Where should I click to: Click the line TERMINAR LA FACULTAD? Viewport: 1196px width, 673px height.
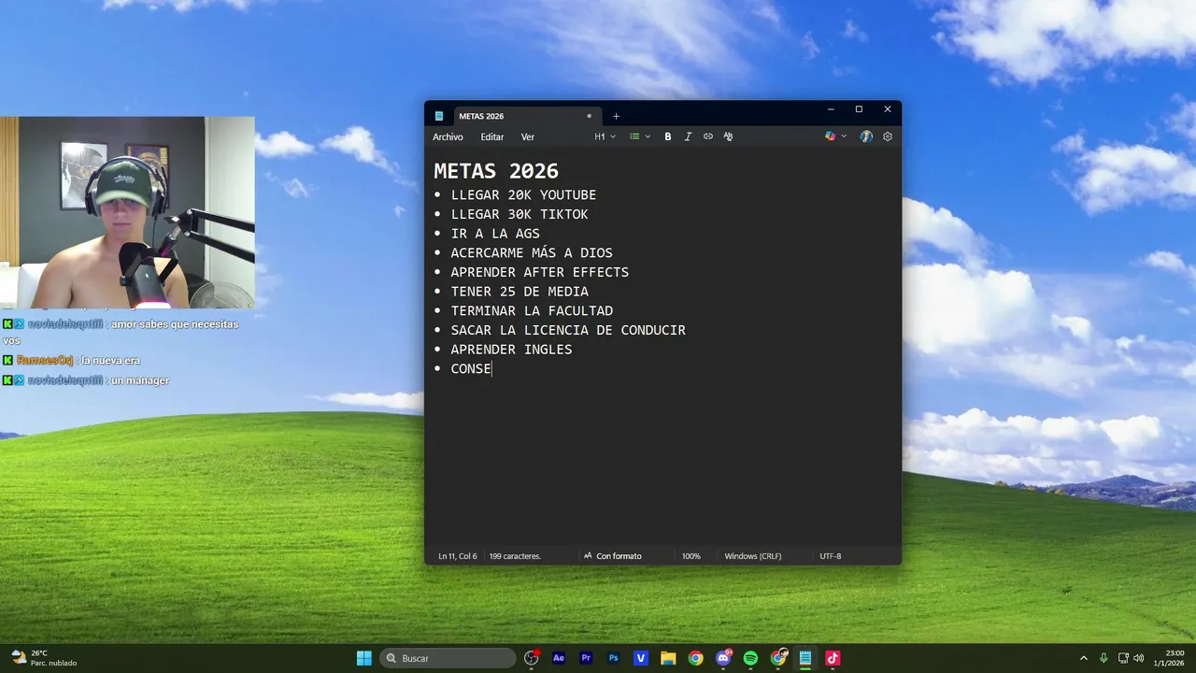(532, 311)
